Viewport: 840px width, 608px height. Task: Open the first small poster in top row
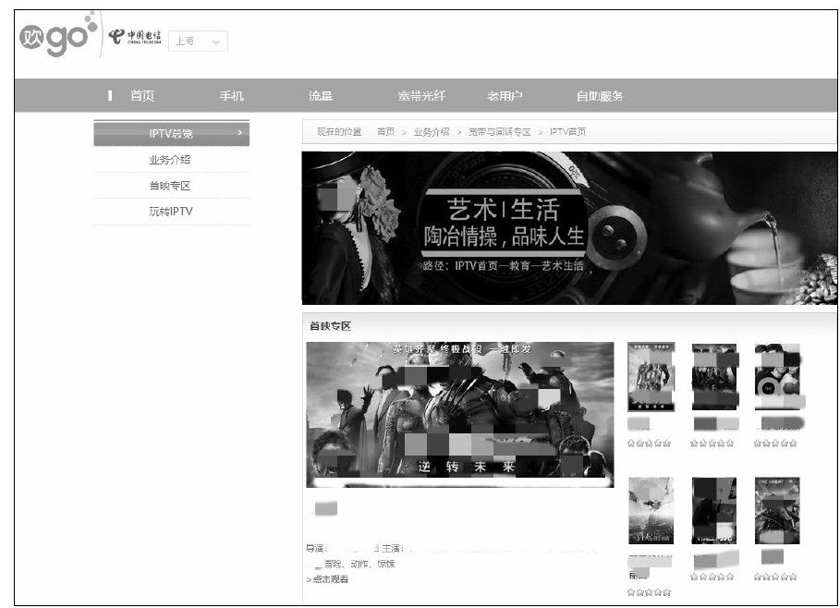click(x=651, y=377)
